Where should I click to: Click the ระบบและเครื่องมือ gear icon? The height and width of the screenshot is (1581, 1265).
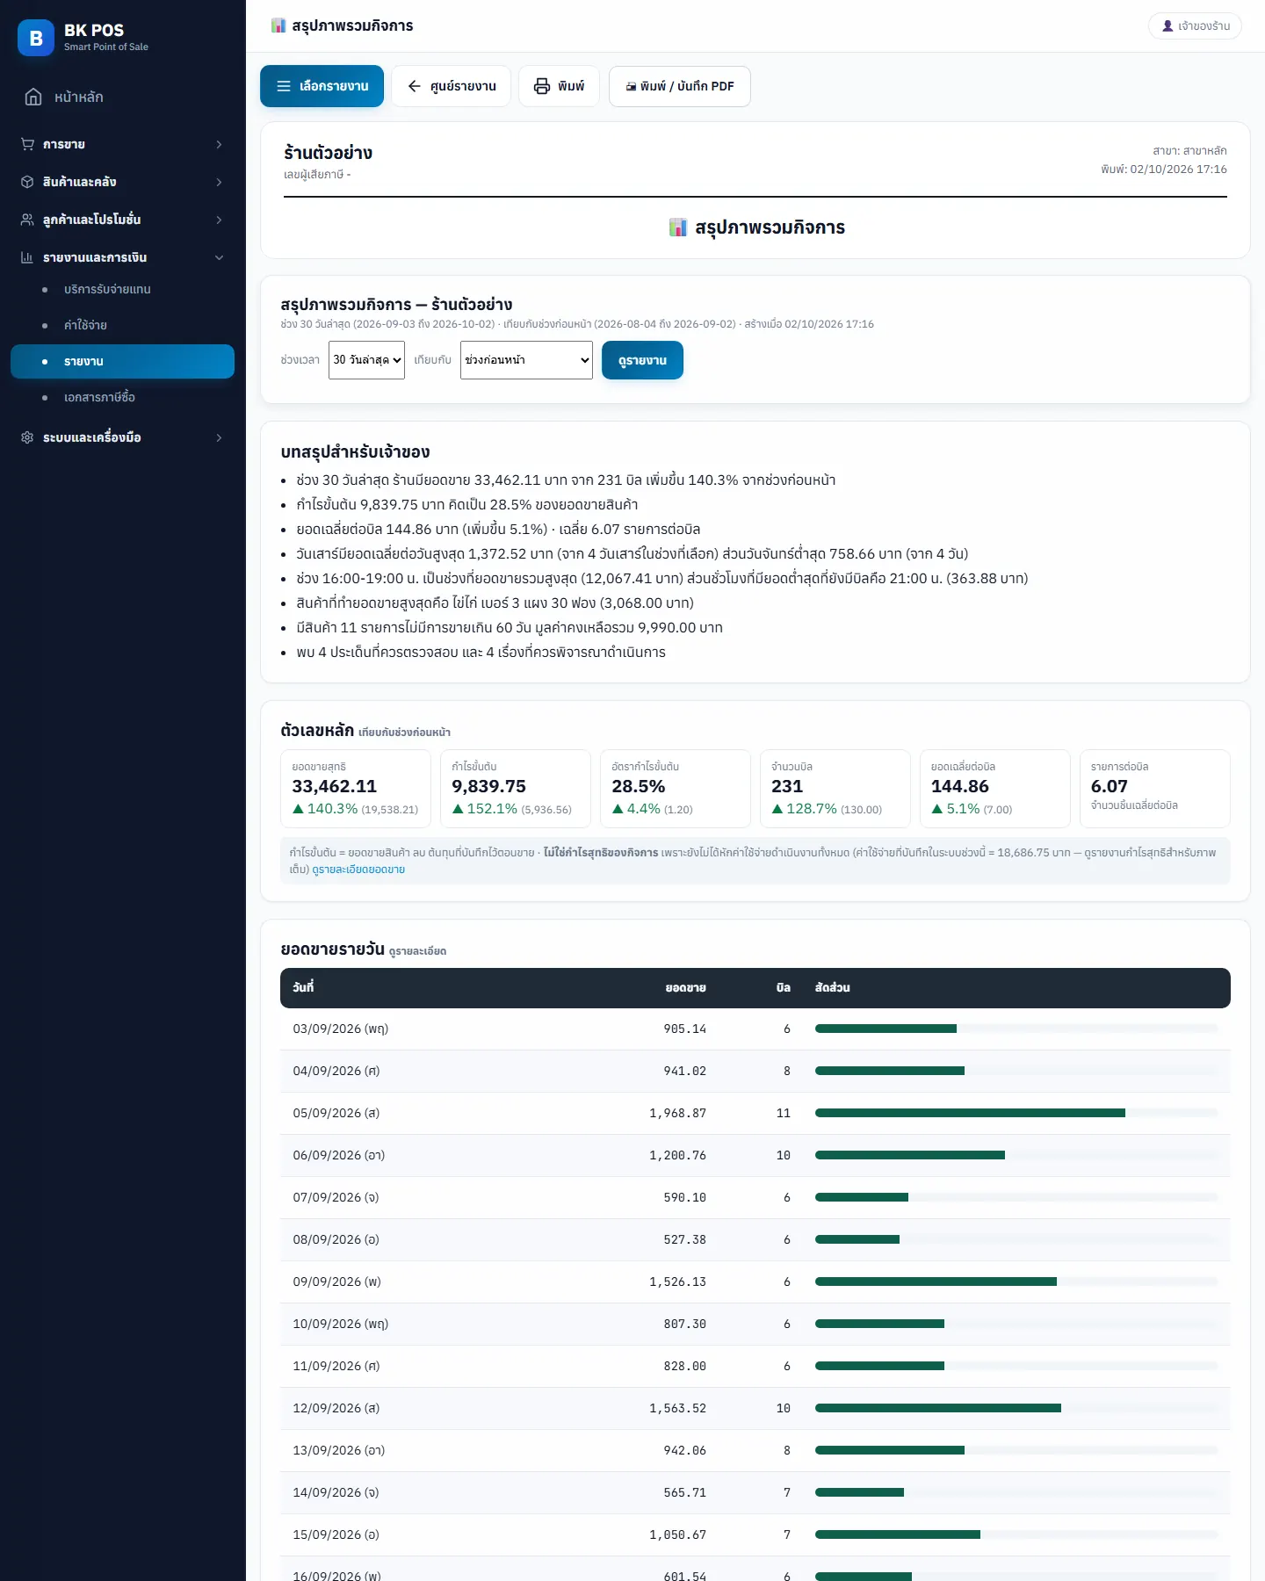27,437
